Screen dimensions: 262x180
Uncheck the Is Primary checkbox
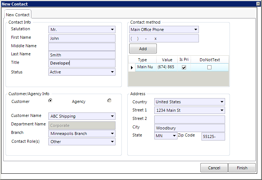pos(184,67)
